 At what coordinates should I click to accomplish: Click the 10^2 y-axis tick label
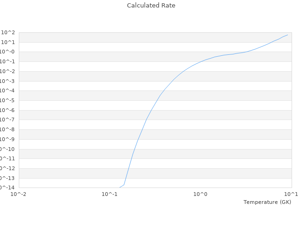[x=8, y=32]
